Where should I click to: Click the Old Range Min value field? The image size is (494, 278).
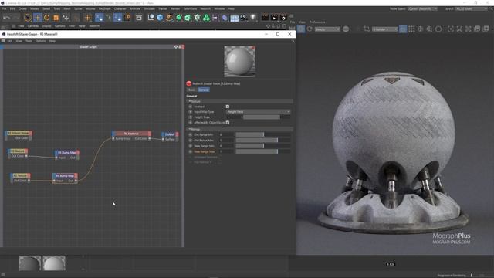[x=226, y=134]
